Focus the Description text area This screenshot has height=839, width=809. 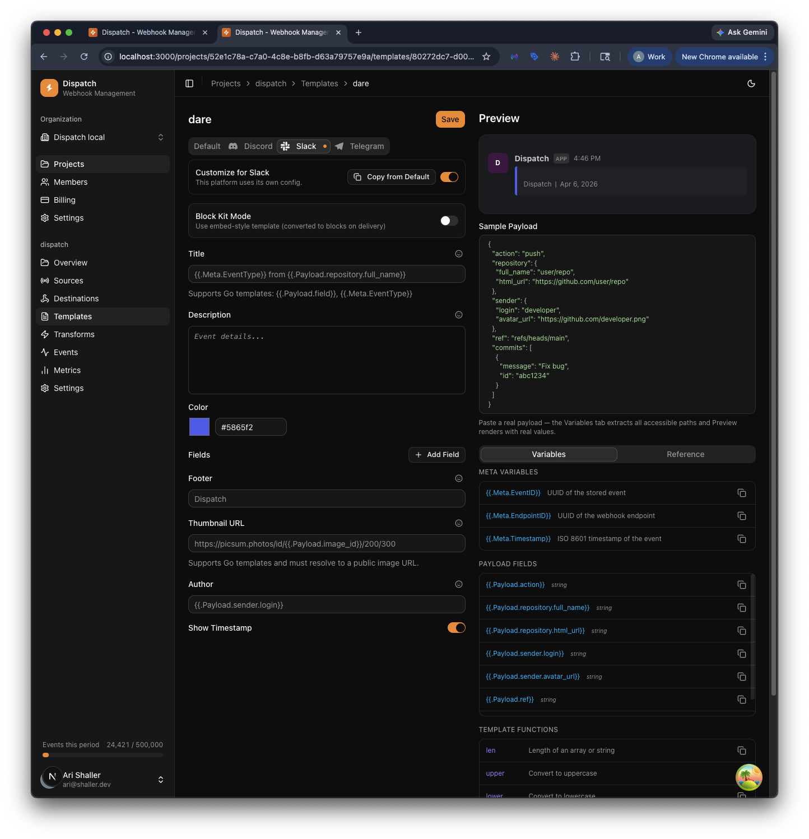click(x=327, y=360)
